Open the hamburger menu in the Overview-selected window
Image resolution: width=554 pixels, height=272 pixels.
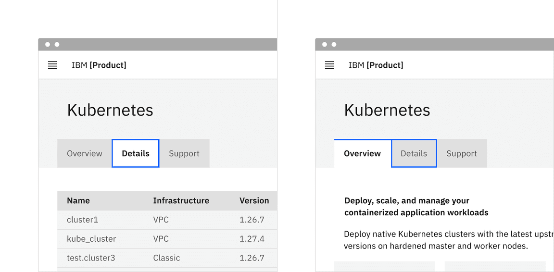pyautogui.click(x=329, y=65)
